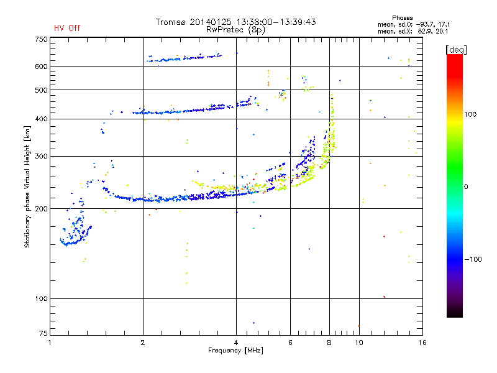
Task: Click the 'Phases' header text
Action: (402, 18)
